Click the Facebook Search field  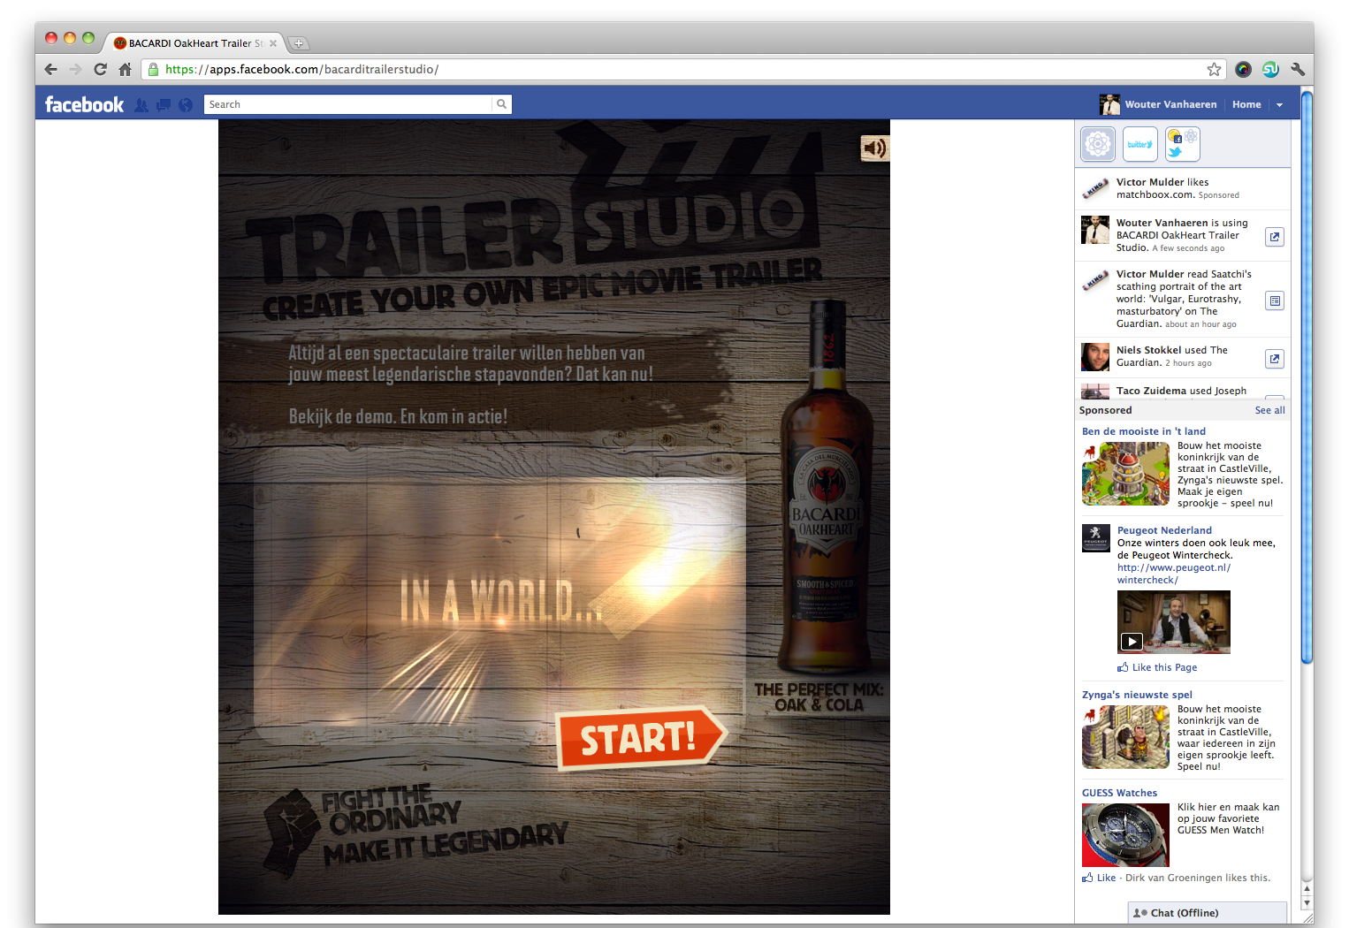(x=347, y=104)
